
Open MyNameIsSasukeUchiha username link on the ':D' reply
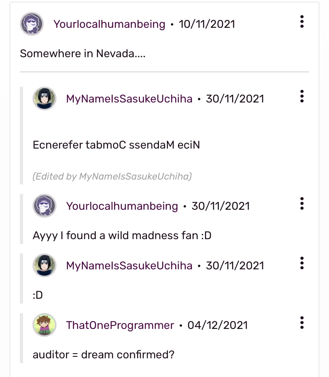[x=129, y=266]
